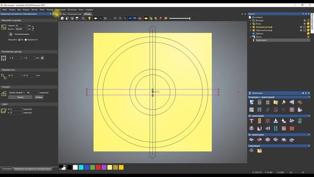Add a new layer with Векторы plus icon
314x177 pixels.
click(x=305, y=21)
